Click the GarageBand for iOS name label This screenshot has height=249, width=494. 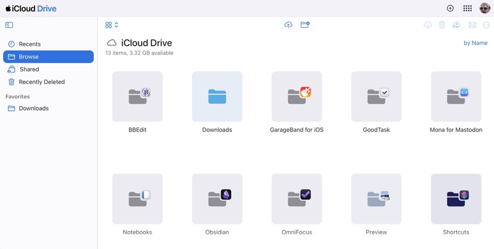(x=297, y=130)
